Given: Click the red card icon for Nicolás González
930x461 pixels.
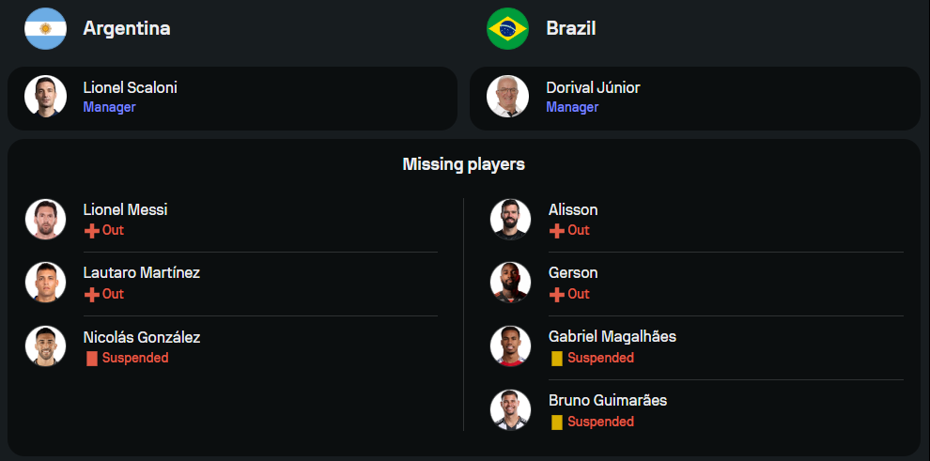Looking at the screenshot, I should tap(91, 358).
